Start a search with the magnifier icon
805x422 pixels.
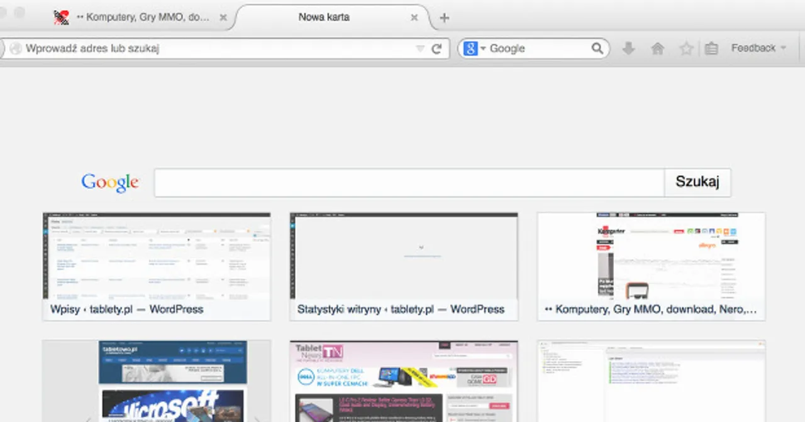pyautogui.click(x=596, y=48)
